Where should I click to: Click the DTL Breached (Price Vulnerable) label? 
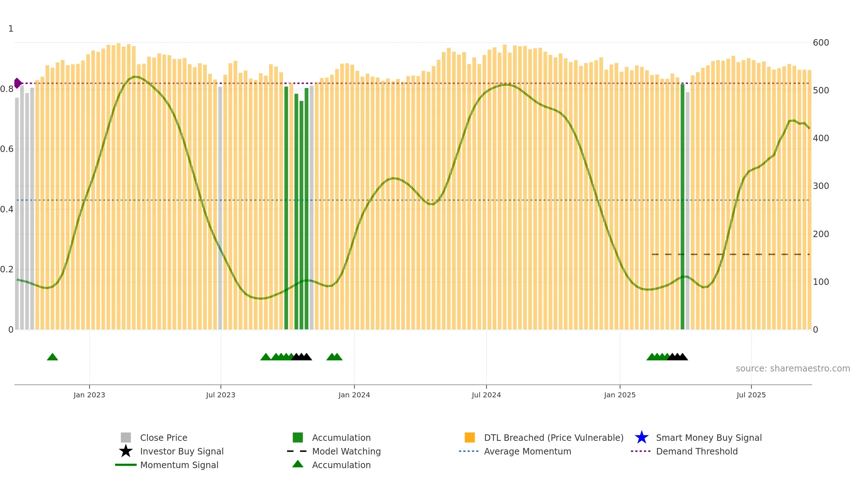click(554, 438)
